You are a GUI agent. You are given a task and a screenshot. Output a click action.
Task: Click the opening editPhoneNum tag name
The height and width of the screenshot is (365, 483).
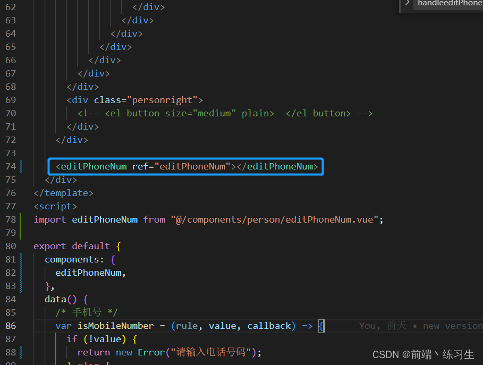94,166
